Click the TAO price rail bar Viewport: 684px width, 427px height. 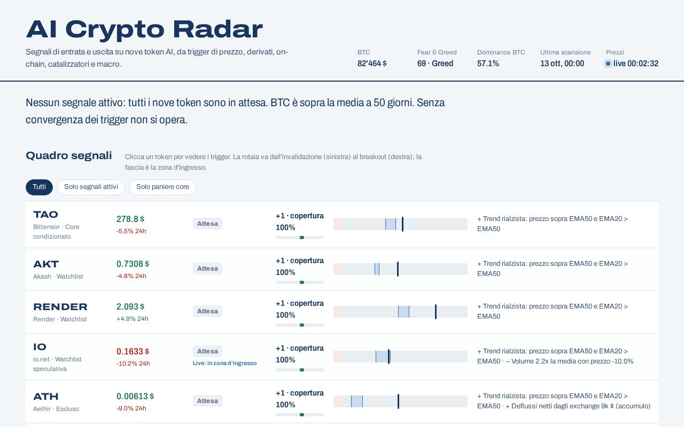(x=400, y=224)
